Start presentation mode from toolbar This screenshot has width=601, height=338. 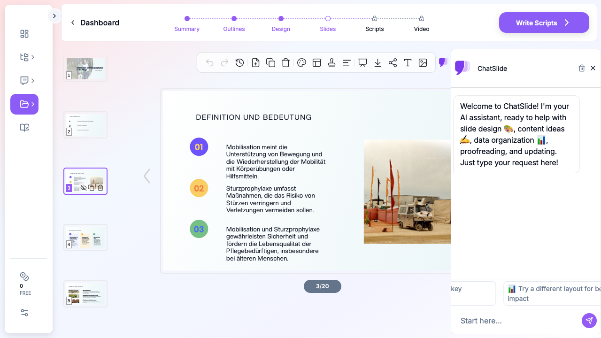362,63
